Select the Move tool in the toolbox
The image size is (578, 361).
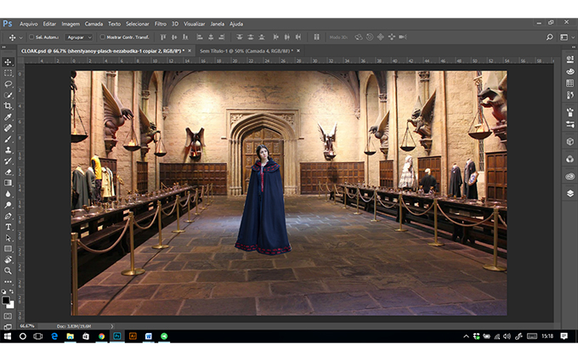(8, 62)
